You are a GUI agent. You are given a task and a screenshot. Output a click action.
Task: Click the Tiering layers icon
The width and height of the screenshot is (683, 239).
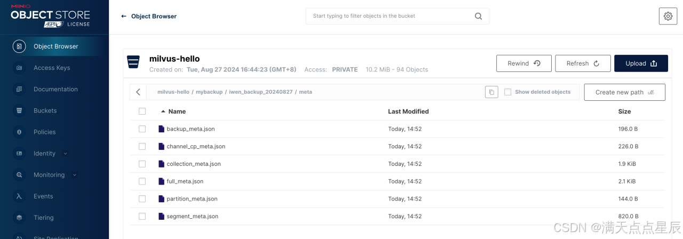click(x=19, y=218)
